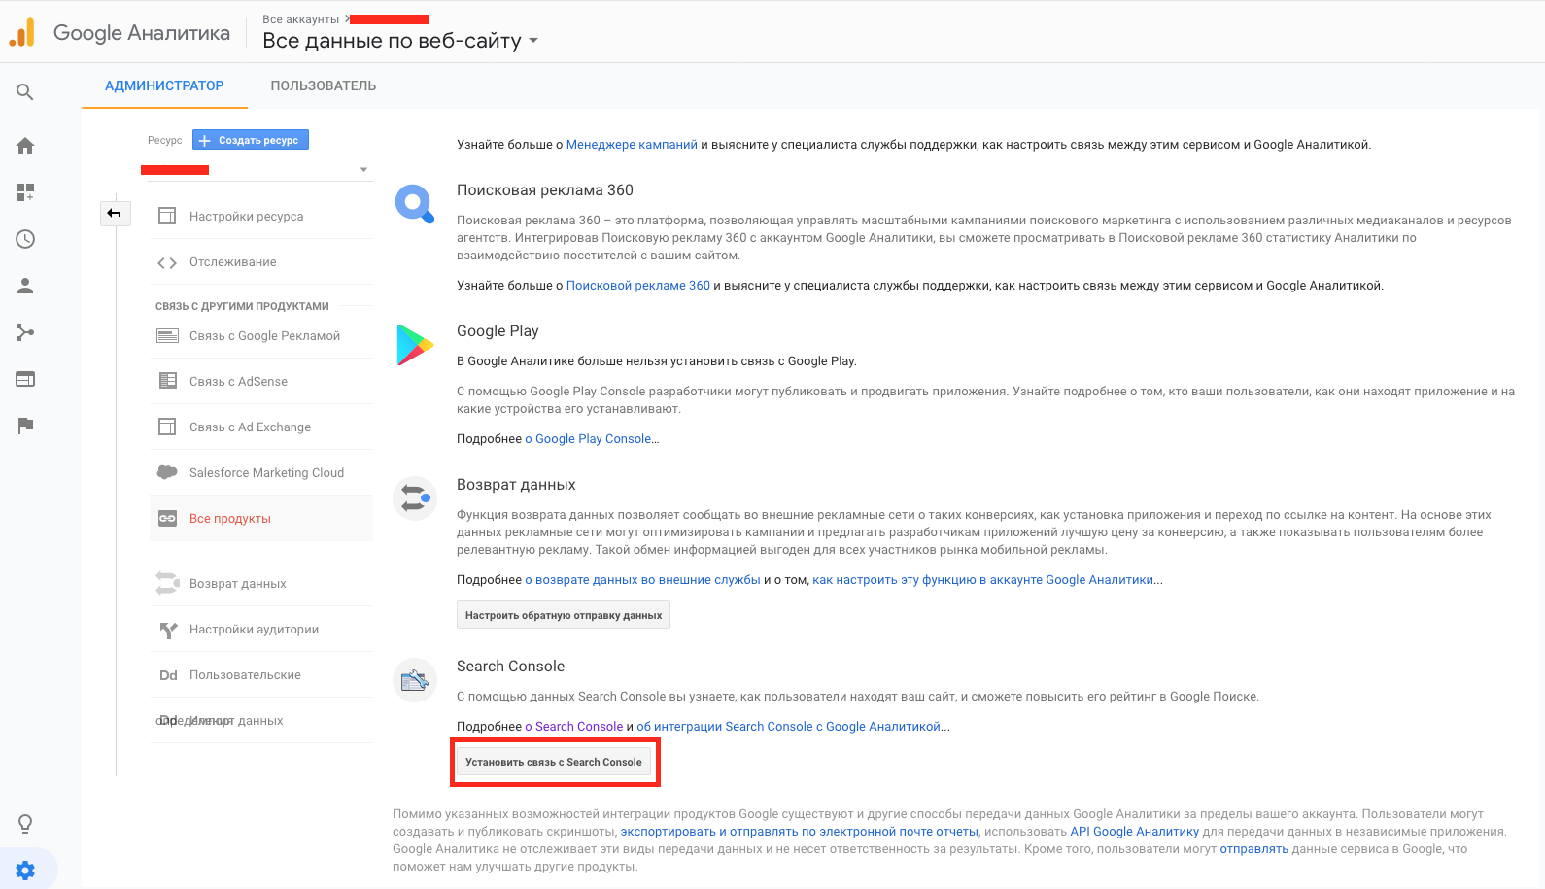Click the Связь с Google Рекламой icon
Image resolution: width=1545 pixels, height=889 pixels.
167,336
